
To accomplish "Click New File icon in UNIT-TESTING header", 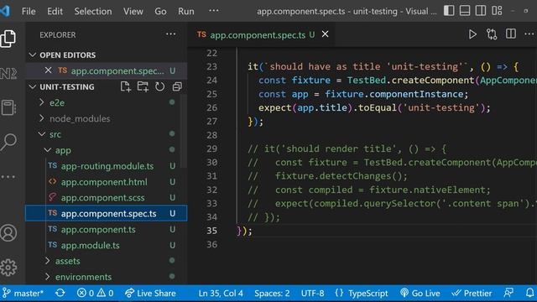I will click(126, 86).
